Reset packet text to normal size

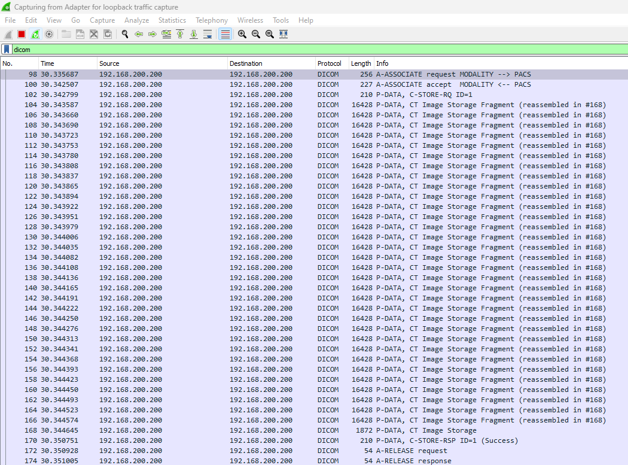[x=270, y=34]
